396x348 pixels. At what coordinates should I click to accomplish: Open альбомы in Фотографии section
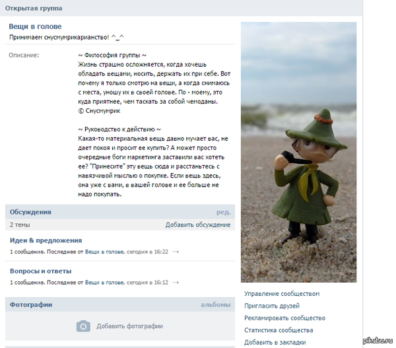(216, 304)
